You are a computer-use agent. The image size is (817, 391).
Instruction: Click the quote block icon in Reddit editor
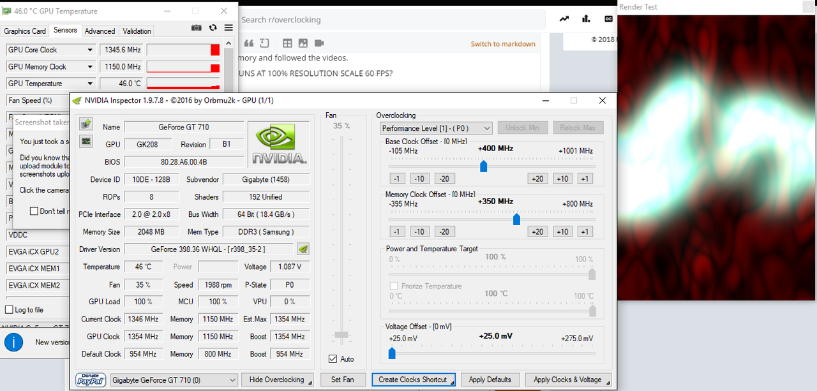tap(249, 43)
